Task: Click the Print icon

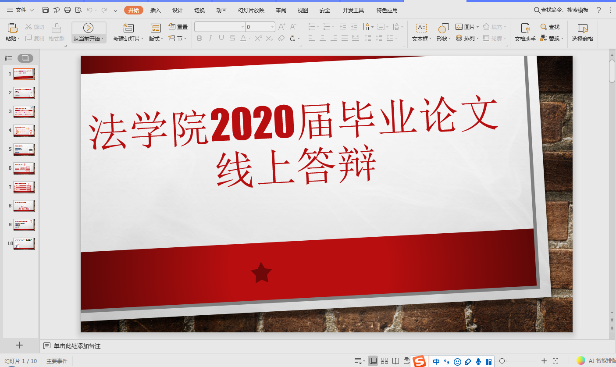Action: (x=68, y=10)
